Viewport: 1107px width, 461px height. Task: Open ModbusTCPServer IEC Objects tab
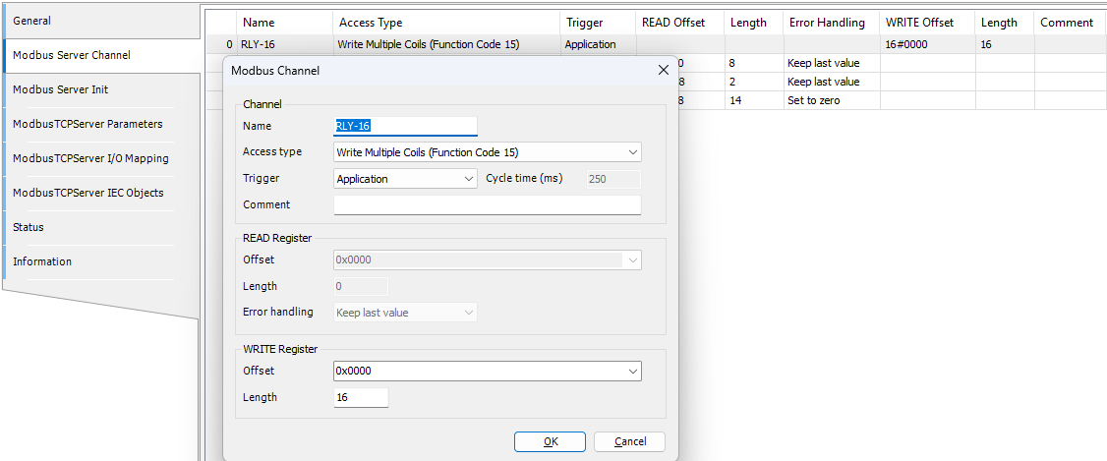coord(101,193)
